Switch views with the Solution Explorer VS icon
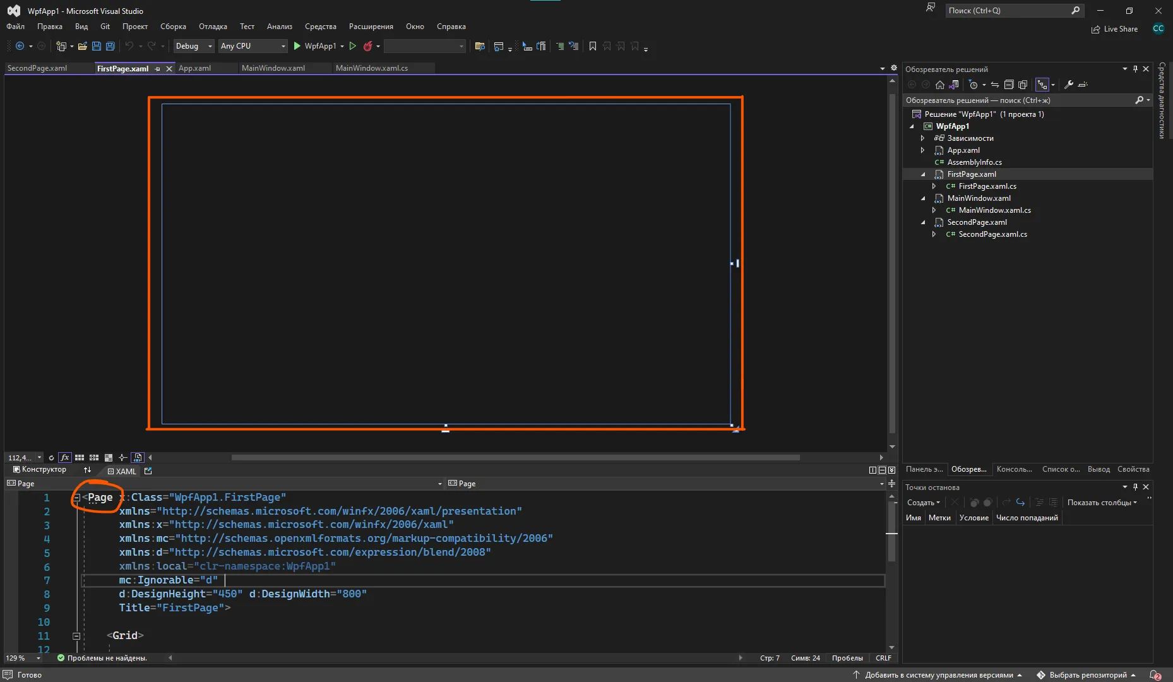Screen dimensions: 1173x682 pyautogui.click(x=954, y=85)
